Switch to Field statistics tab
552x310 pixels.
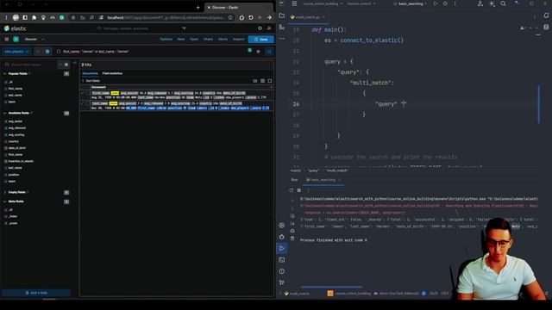tap(112, 73)
